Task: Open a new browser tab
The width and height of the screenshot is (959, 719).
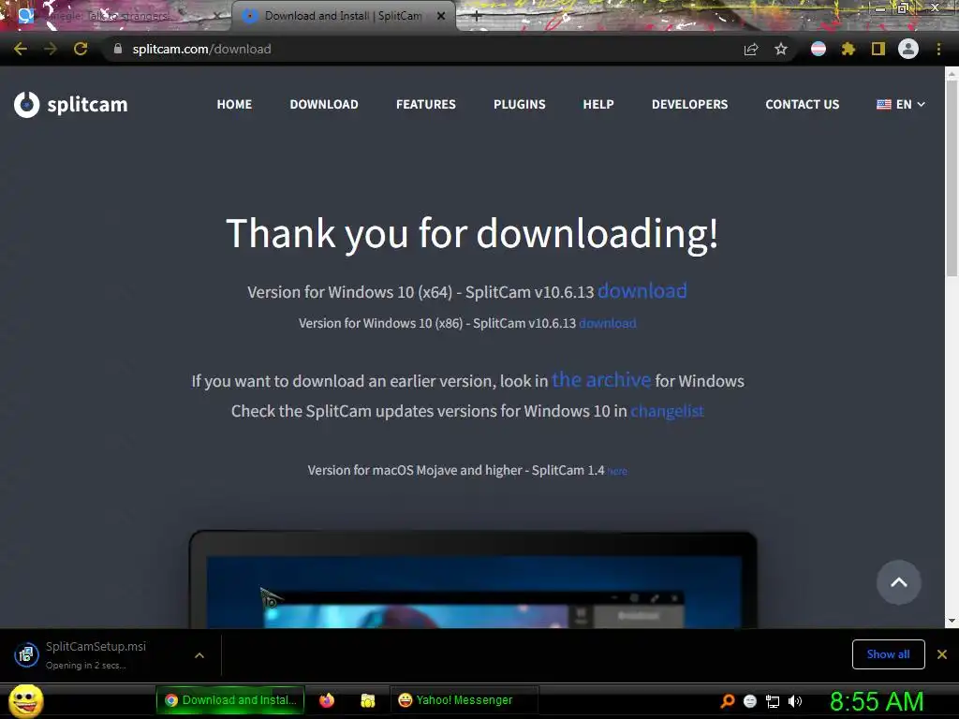Action: coord(477,16)
